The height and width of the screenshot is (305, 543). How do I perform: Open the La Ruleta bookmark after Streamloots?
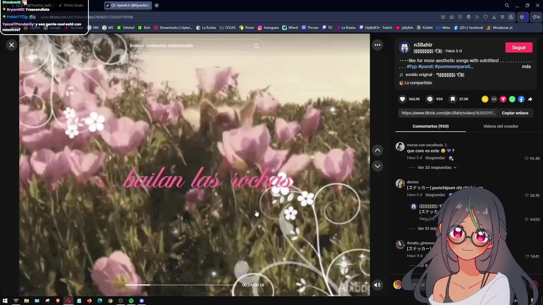pyautogui.click(x=206, y=28)
